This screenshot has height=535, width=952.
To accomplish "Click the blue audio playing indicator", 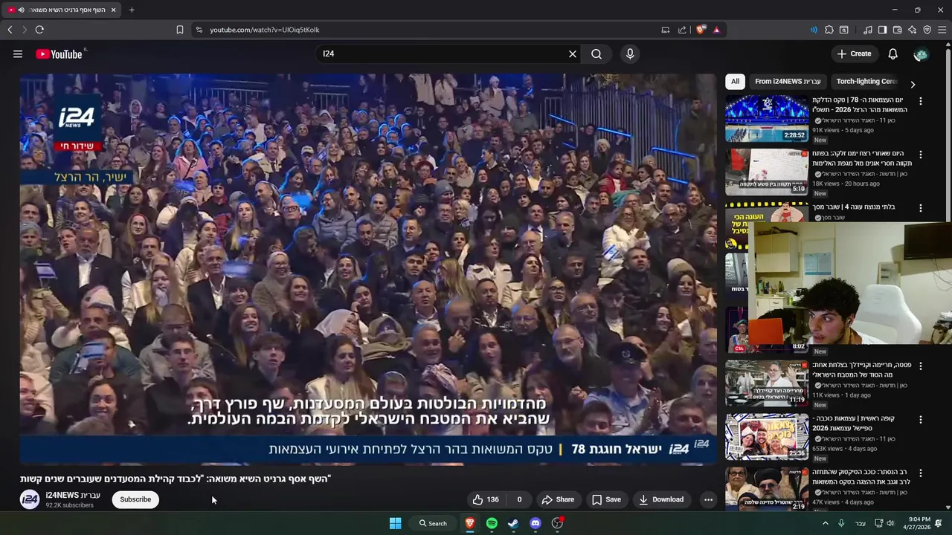I will pos(814,30).
